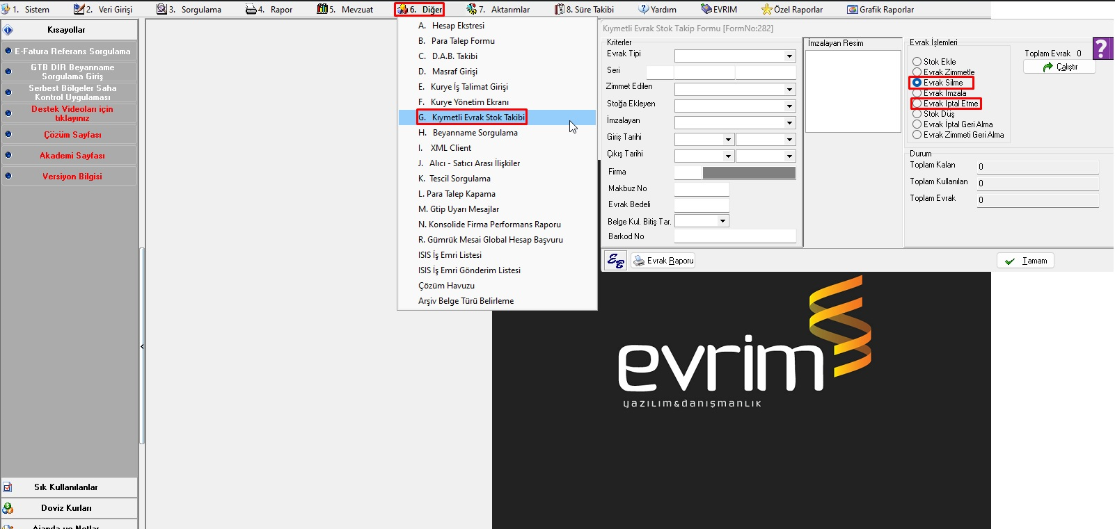
Task: Choose Arşiv Belge Türü Belirleme entry
Action: pyautogui.click(x=497, y=301)
